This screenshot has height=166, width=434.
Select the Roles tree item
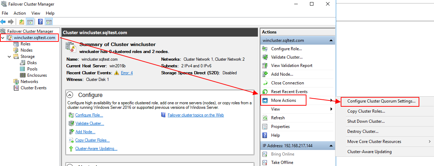(x=26, y=44)
